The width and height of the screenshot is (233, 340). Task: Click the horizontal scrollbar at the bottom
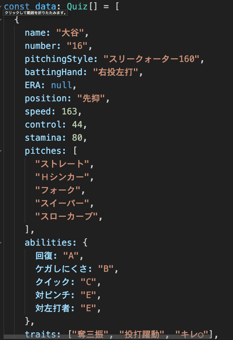point(109,337)
